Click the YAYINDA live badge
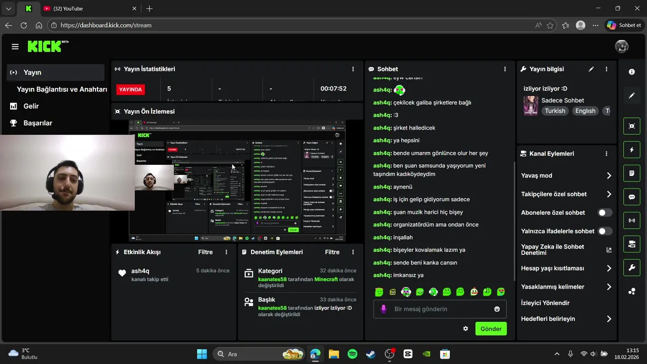 (x=130, y=89)
